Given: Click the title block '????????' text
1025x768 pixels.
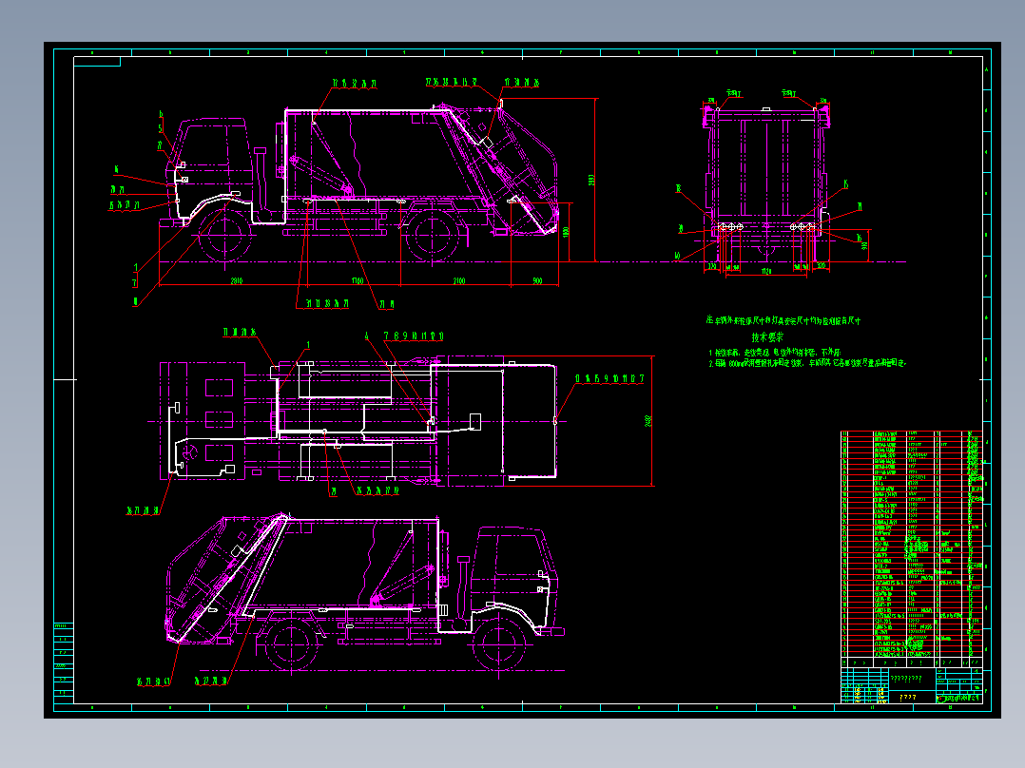Looking at the screenshot, I should pyautogui.click(x=906, y=679).
